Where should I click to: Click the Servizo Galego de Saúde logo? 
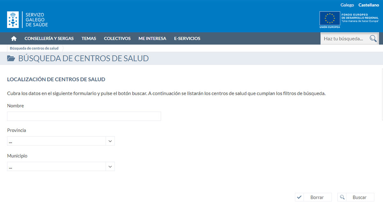(27, 20)
